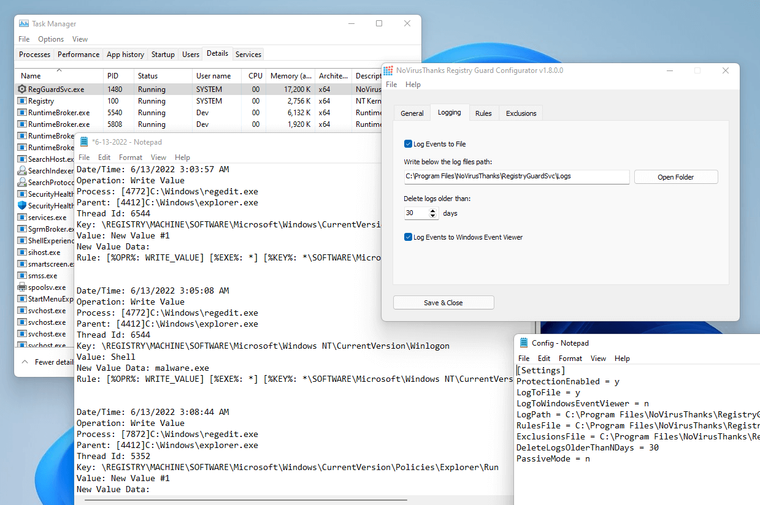Select the smss.exe process icon

tap(21, 275)
